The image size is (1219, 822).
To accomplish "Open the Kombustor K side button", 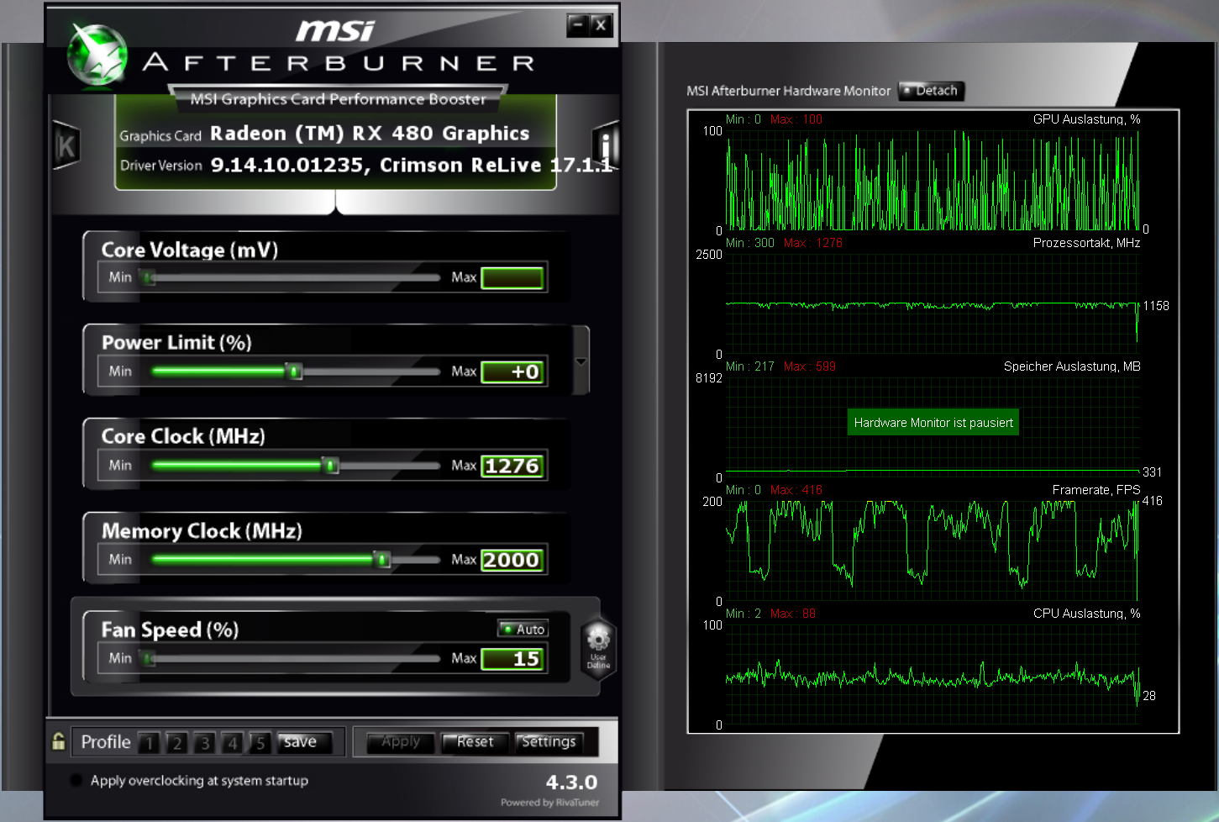I will click(66, 145).
